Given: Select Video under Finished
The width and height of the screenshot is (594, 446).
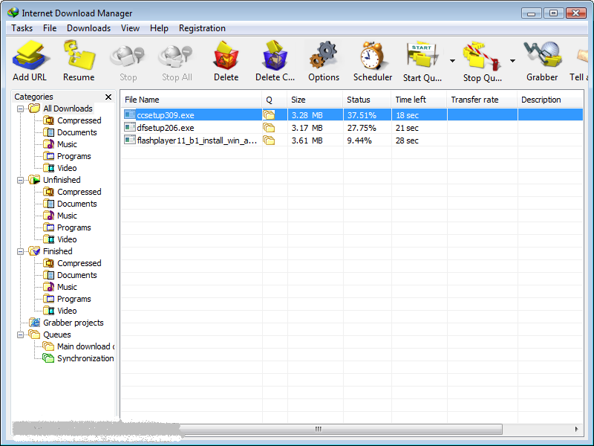Looking at the screenshot, I should [67, 311].
